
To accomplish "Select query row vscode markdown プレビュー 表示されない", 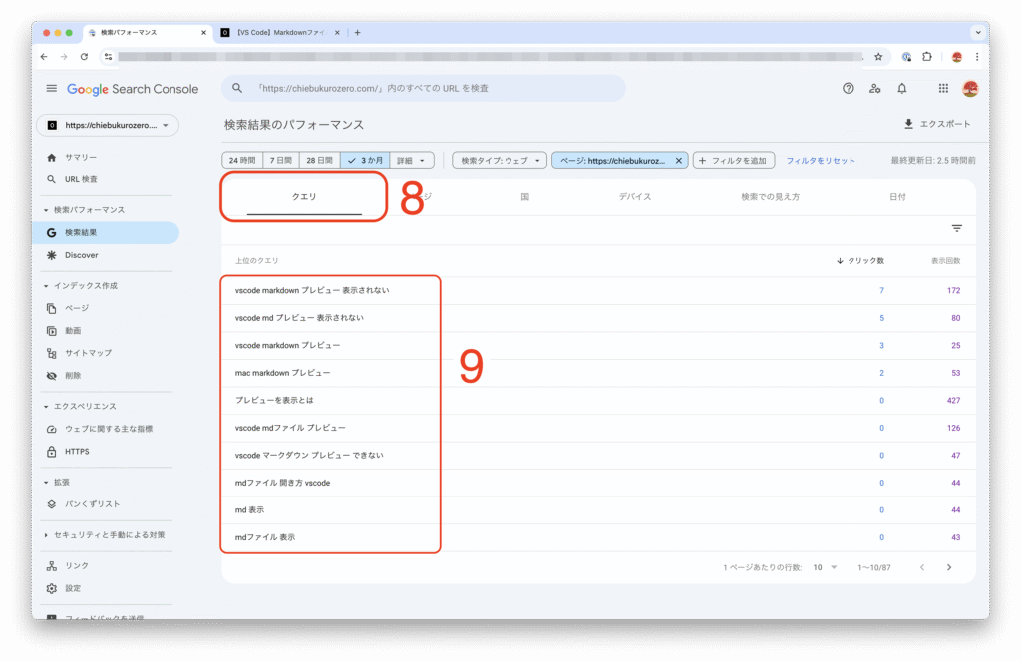I will click(x=598, y=290).
